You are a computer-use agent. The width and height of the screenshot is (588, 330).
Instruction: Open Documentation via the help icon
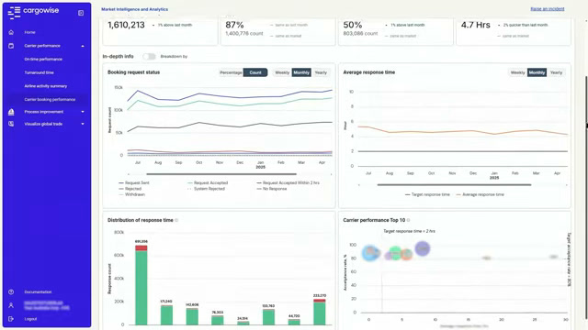pyautogui.click(x=11, y=291)
